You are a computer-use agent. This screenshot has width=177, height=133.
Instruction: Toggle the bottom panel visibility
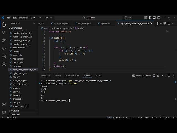tap(154, 17)
